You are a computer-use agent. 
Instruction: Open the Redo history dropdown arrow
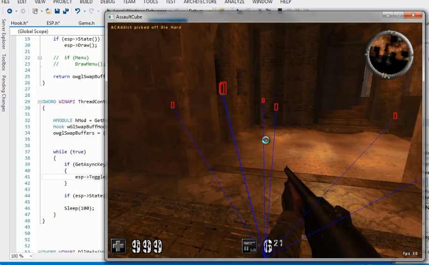(x=98, y=11)
